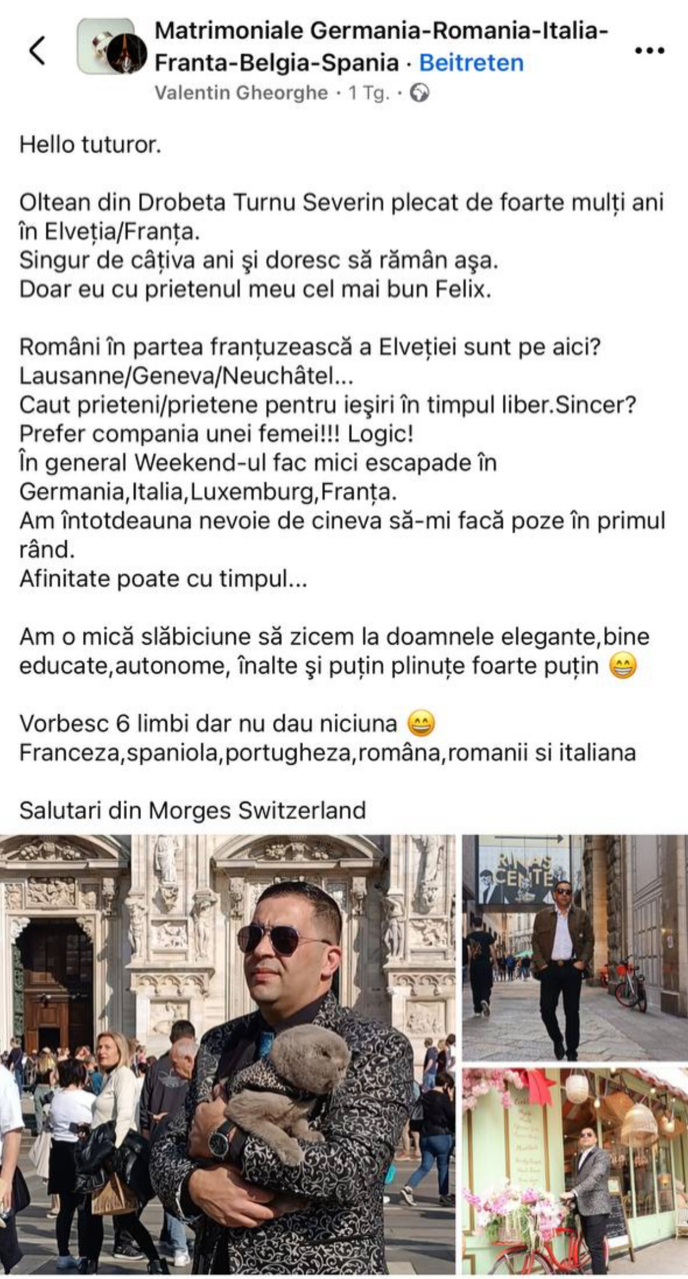The height and width of the screenshot is (1279, 688).
Task: Tap the emoji after "nu dau niciuna"
Action: pyautogui.click(x=421, y=724)
